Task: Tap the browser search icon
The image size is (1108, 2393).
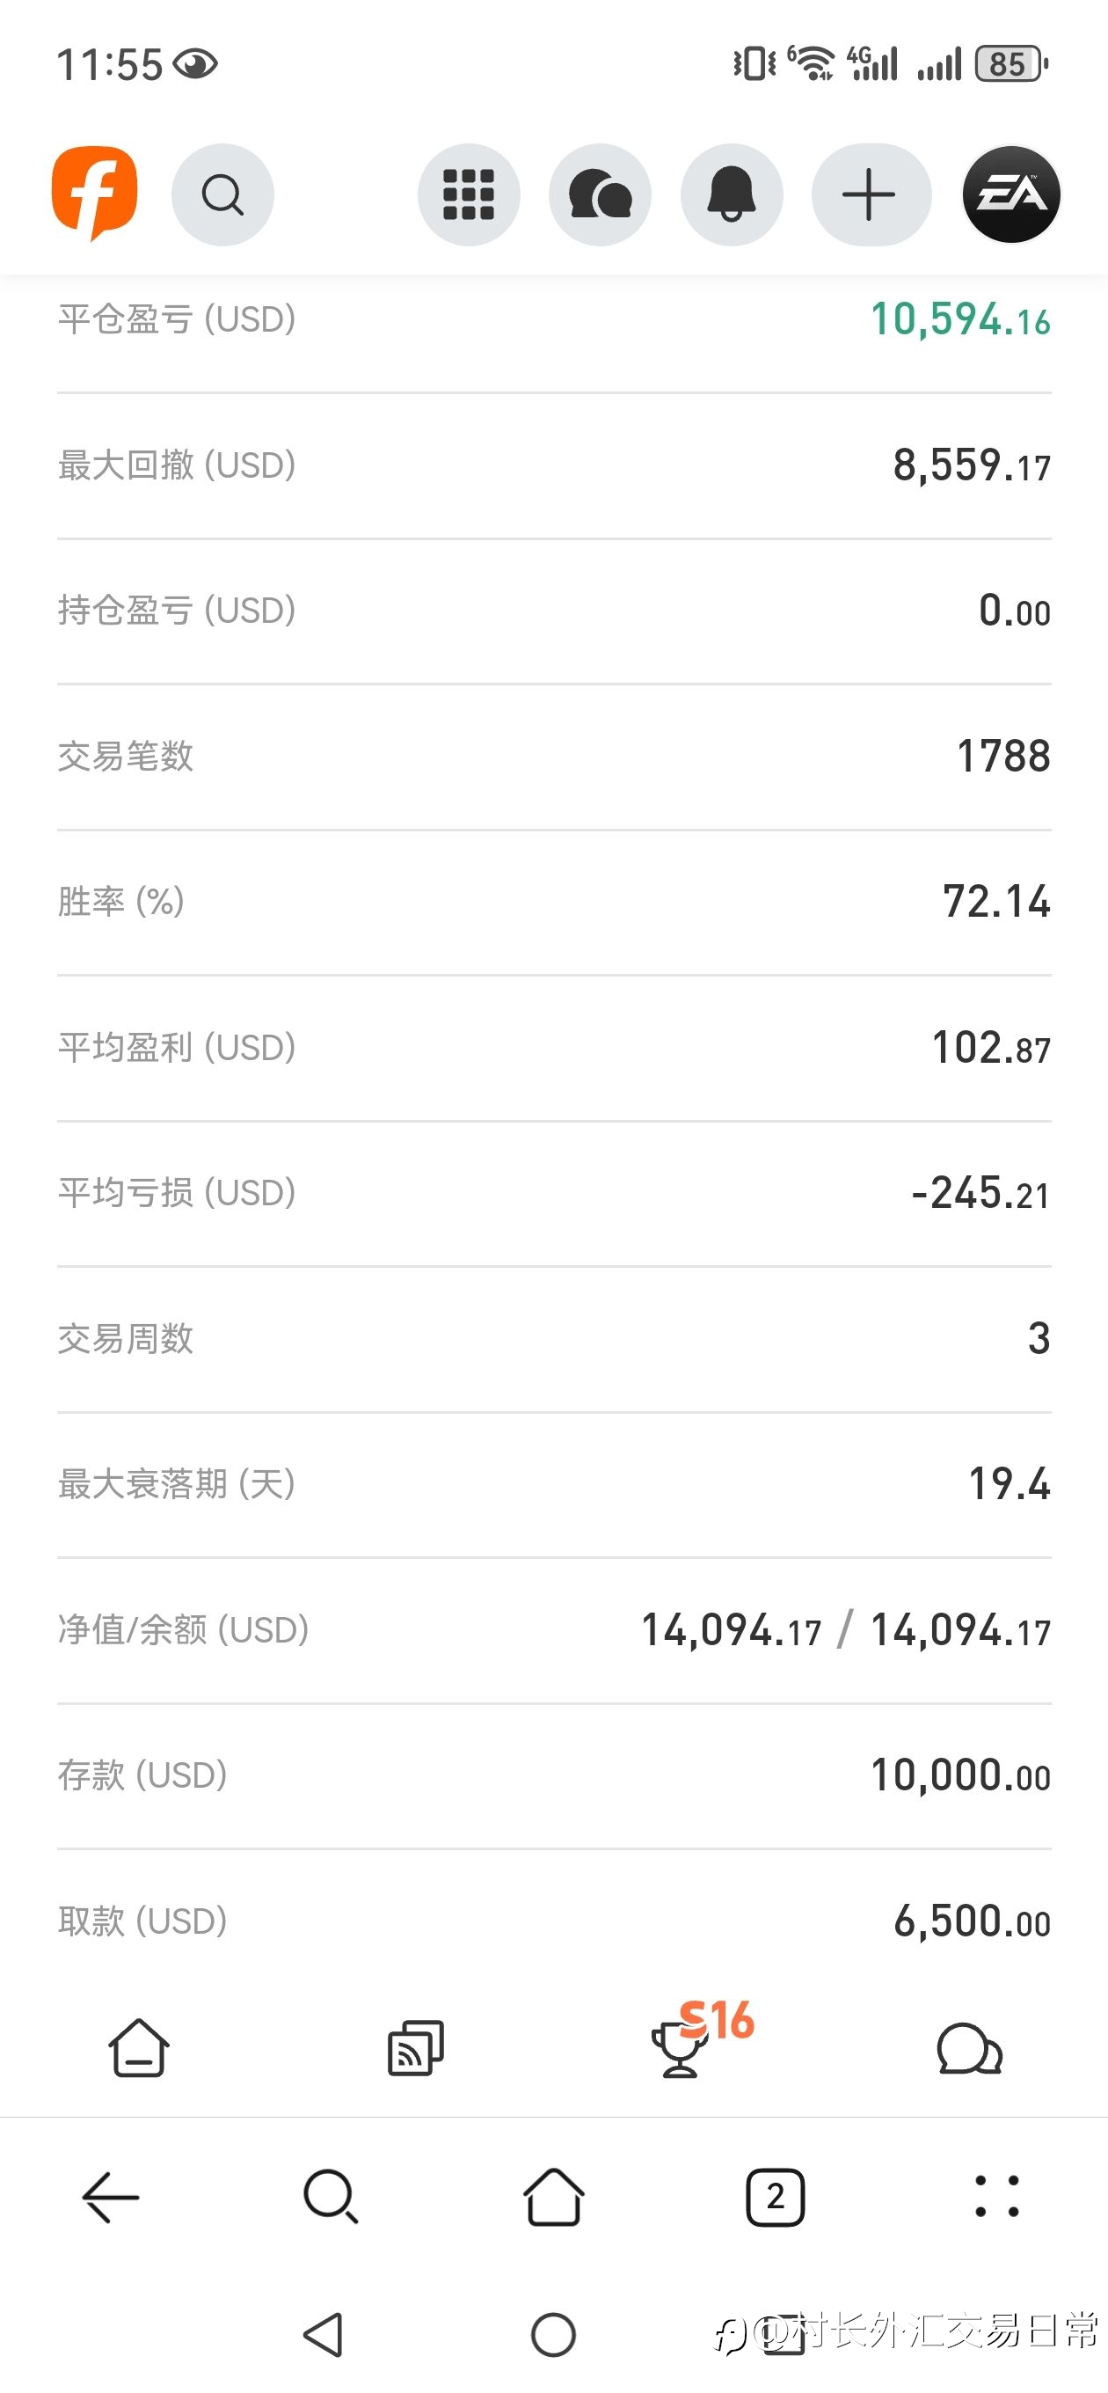Action: pyautogui.click(x=331, y=2197)
